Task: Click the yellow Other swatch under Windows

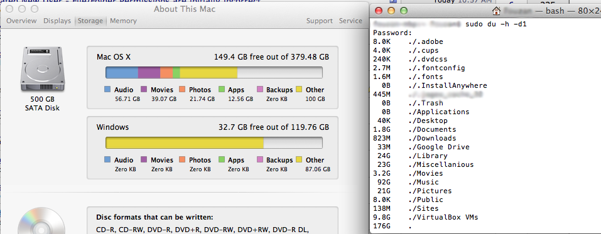Action: [299, 160]
